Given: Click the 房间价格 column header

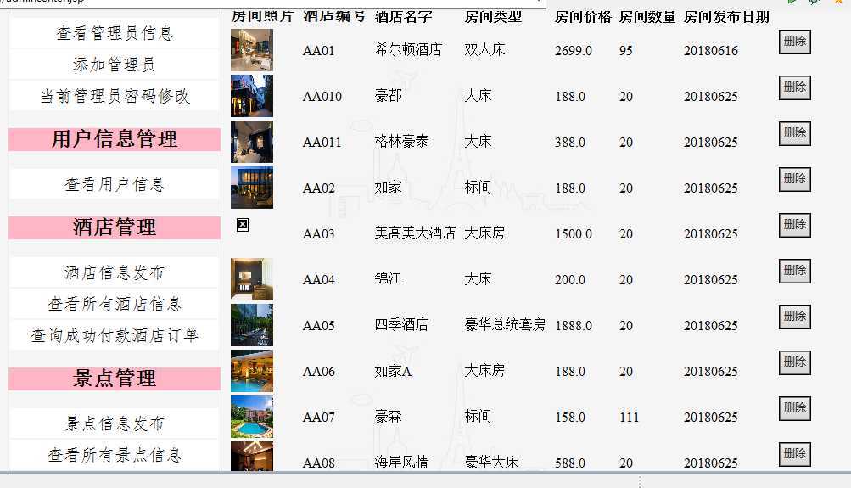Looking at the screenshot, I should pos(583,17).
